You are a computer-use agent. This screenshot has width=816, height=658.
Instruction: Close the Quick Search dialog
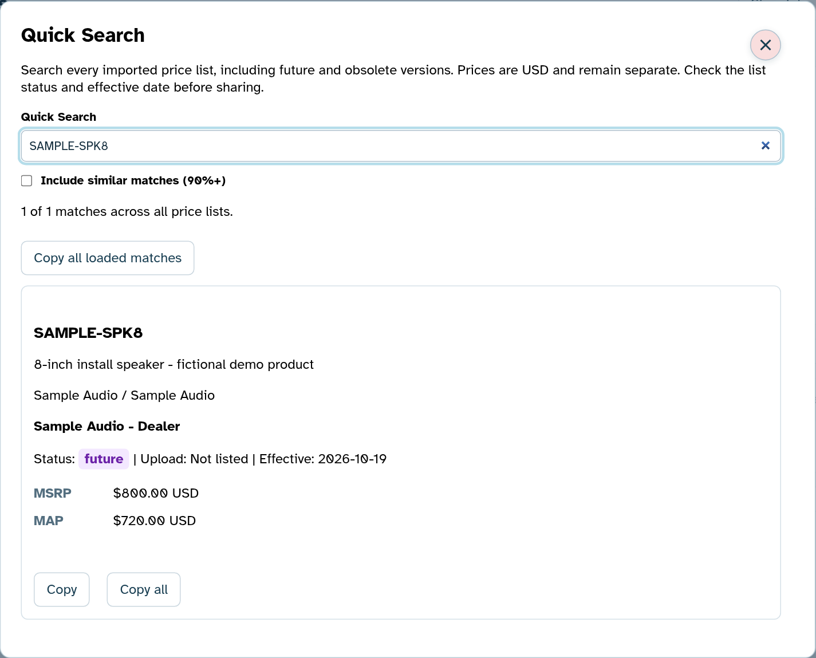[766, 45]
